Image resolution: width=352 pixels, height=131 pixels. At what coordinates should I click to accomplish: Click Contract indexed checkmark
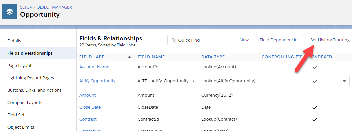click(x=315, y=119)
